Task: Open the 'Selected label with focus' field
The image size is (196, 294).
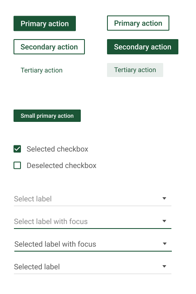Action: (x=93, y=245)
